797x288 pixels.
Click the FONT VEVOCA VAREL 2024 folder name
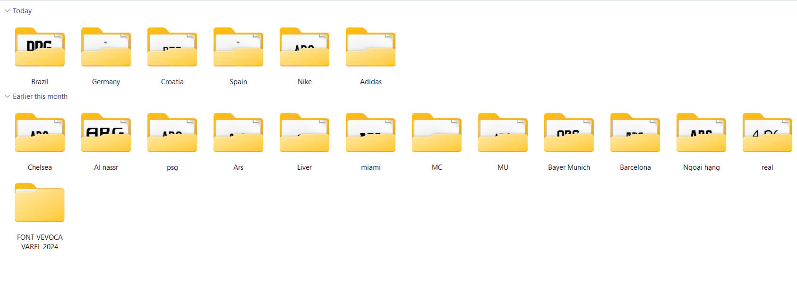tap(40, 242)
